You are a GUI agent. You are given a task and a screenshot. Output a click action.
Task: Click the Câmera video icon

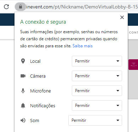(23, 76)
